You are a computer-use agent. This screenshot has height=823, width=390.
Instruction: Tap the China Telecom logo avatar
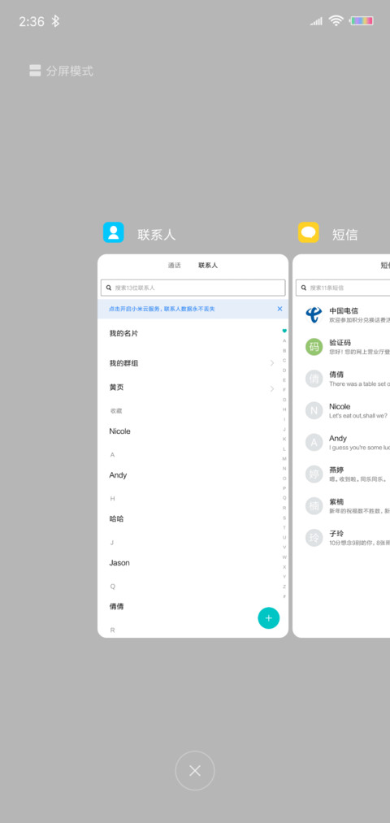pyautogui.click(x=314, y=315)
